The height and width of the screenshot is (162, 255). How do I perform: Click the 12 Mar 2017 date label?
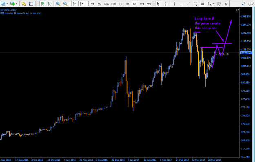pos(198,160)
